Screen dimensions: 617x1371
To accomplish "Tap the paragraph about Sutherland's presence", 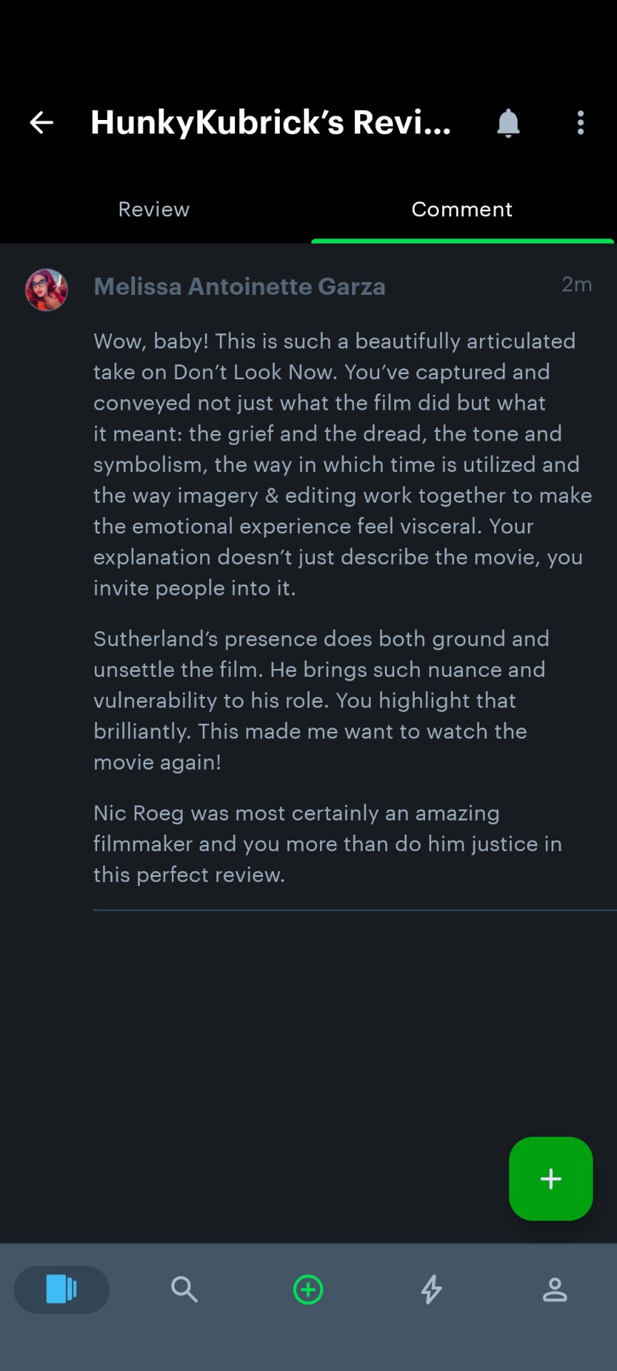I will pos(321,700).
